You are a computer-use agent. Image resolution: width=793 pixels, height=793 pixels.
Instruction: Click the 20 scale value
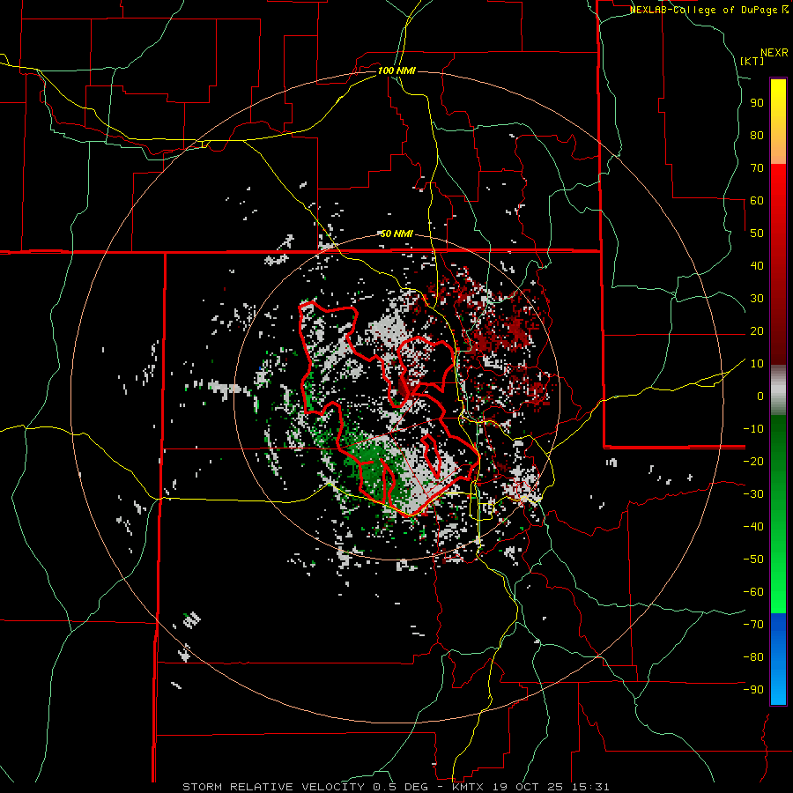tap(757, 330)
